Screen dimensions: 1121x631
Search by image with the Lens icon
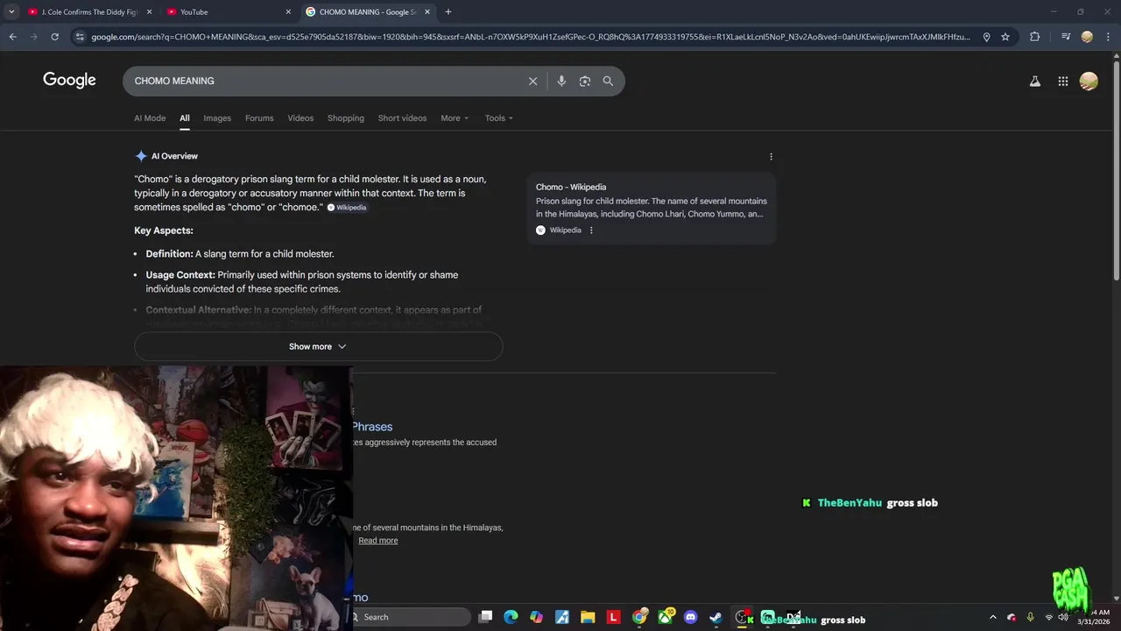[x=585, y=81]
